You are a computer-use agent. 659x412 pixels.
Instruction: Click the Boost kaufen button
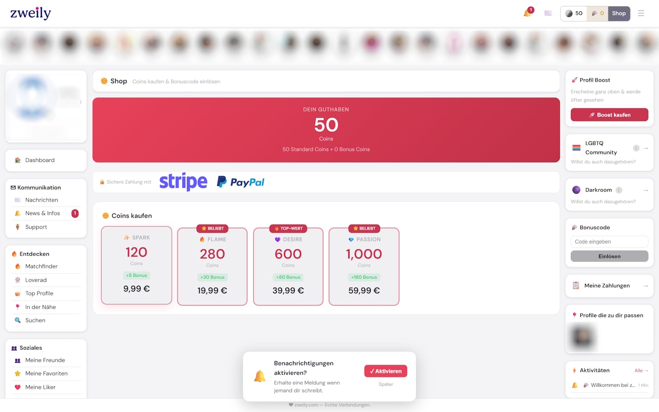tap(610, 115)
